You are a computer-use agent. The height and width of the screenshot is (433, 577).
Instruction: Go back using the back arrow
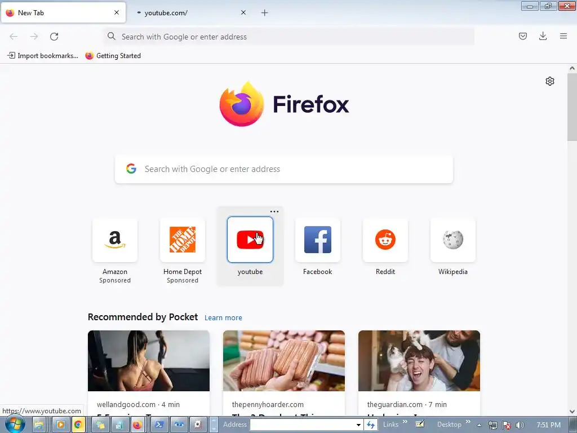tap(14, 37)
